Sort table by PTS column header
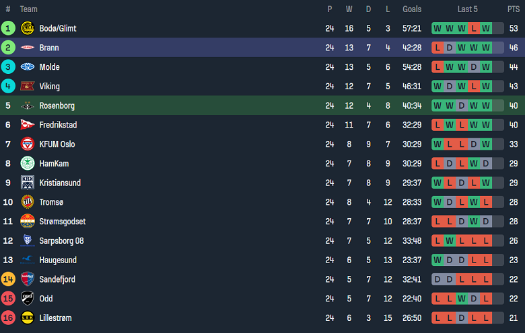 (x=514, y=9)
